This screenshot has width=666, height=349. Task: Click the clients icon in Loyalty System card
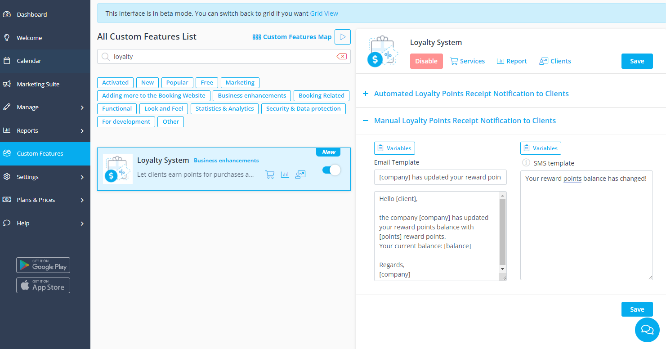pyautogui.click(x=300, y=174)
